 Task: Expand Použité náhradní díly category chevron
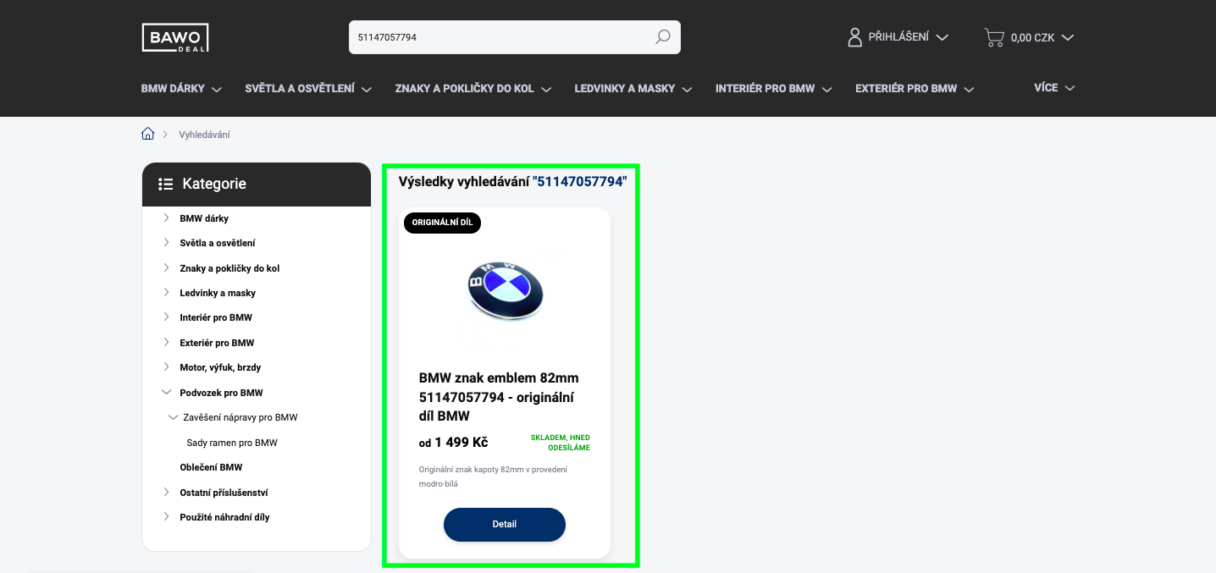point(167,516)
